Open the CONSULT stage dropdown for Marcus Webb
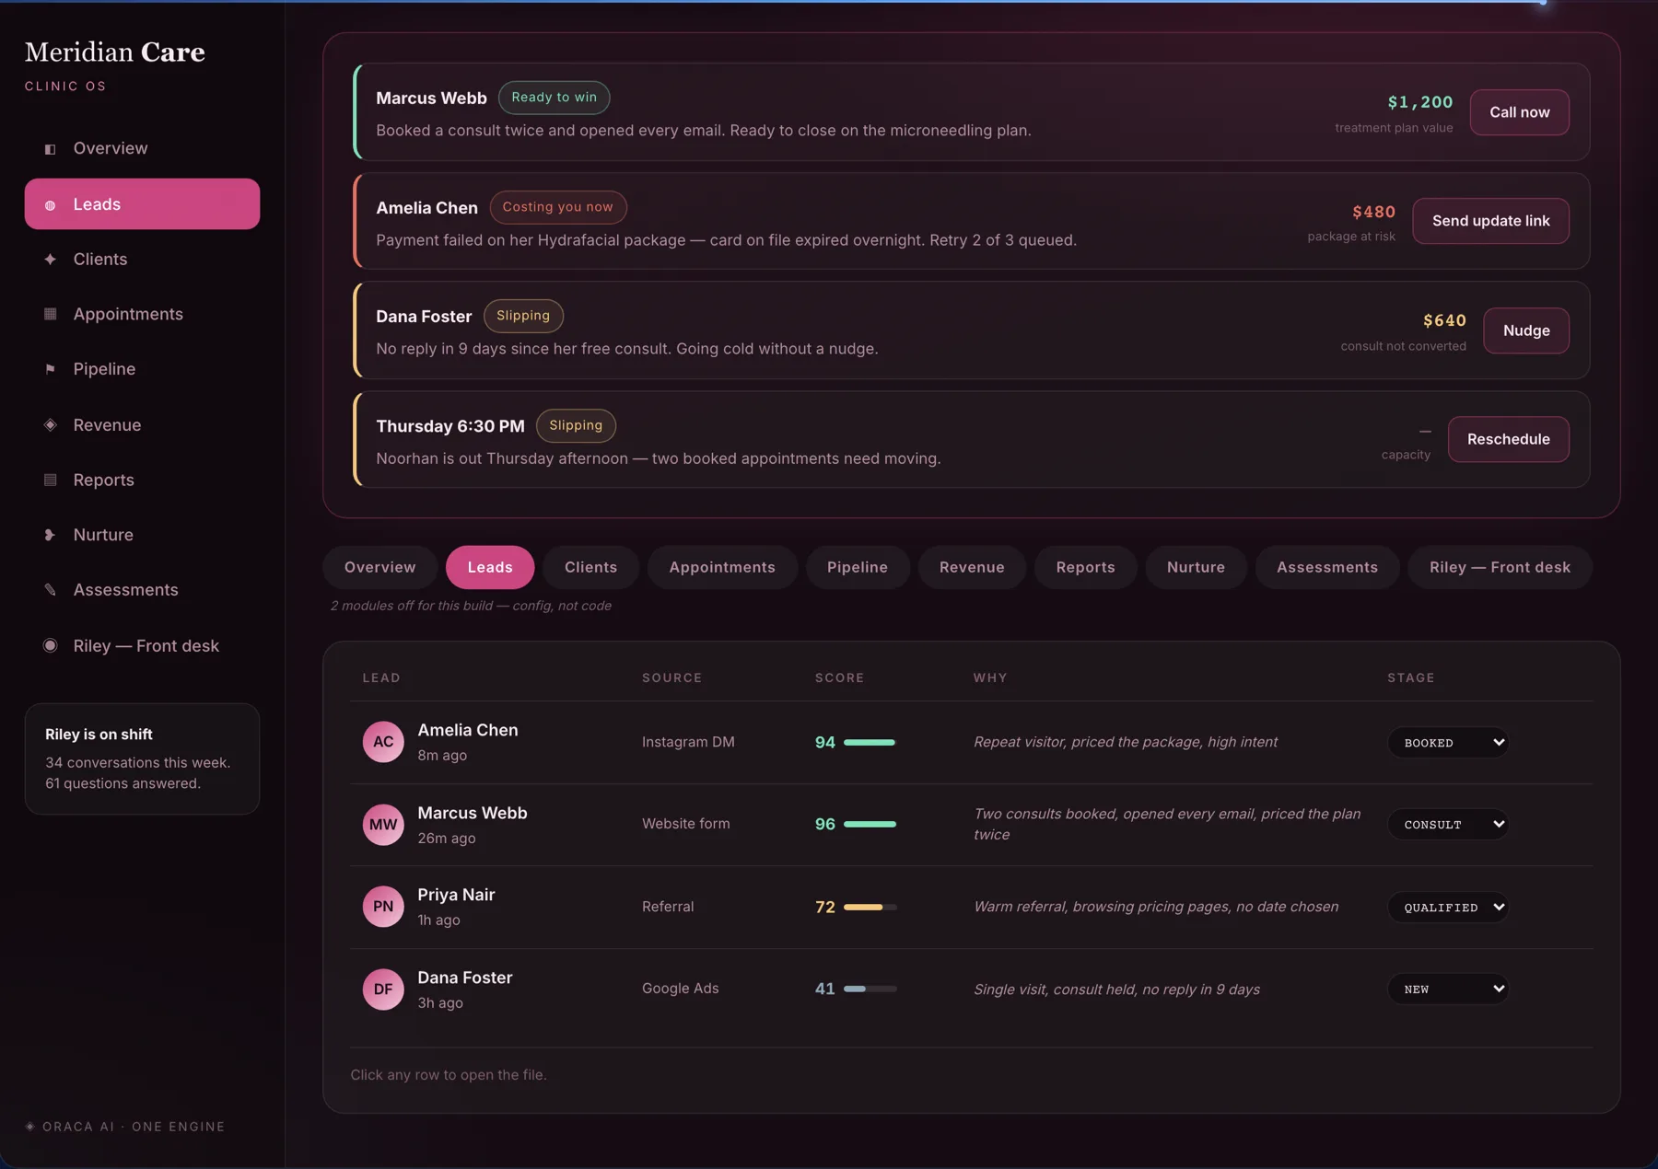 [x=1448, y=825]
